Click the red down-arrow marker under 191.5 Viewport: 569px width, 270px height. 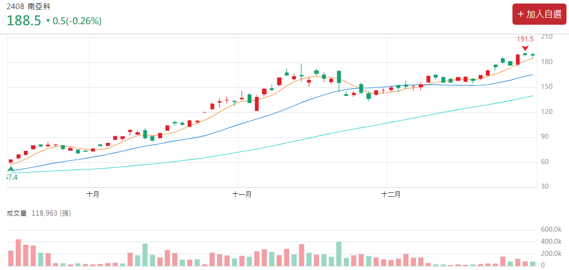tap(525, 48)
